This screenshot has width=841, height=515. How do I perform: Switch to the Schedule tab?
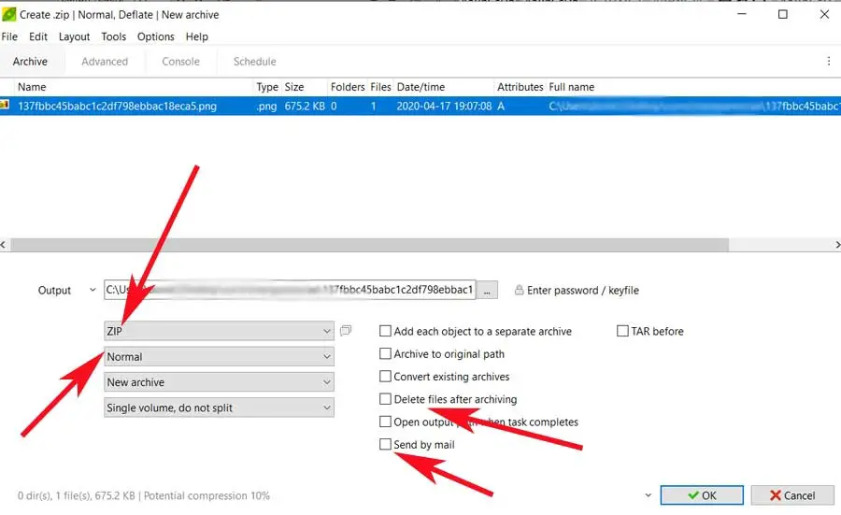(255, 61)
